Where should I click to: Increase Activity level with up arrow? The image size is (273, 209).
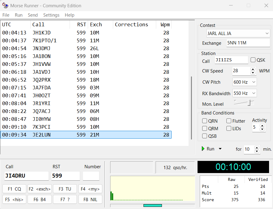coord(262,125)
